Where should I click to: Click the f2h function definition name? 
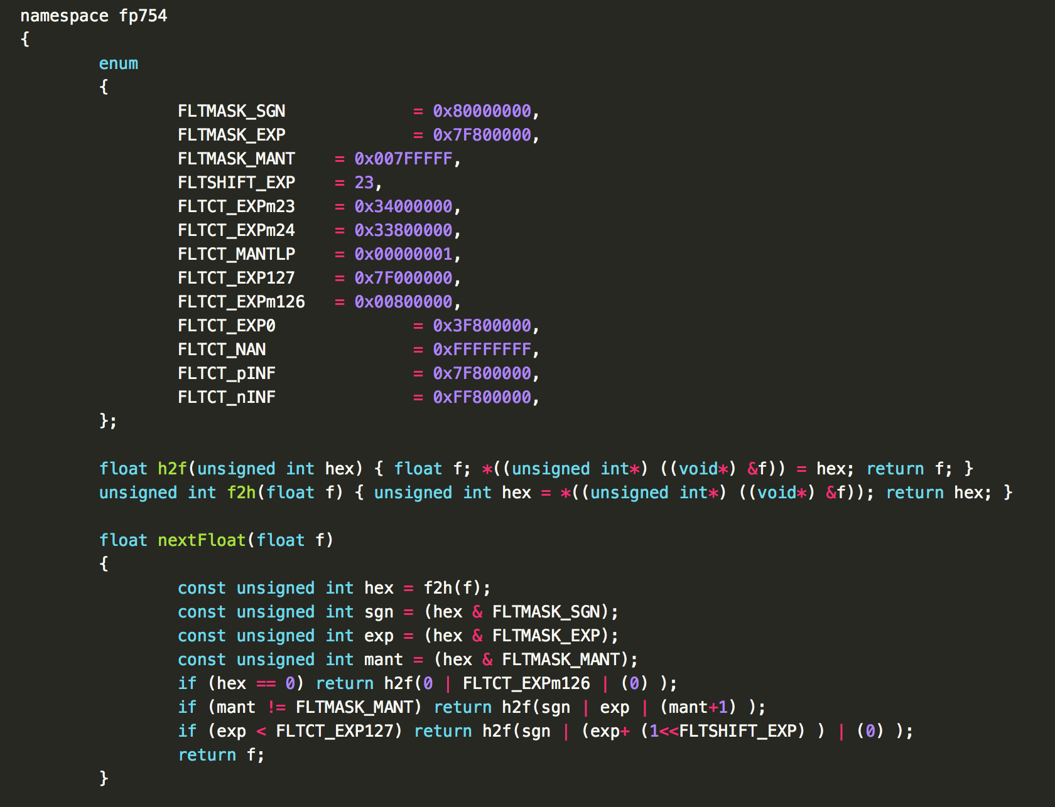point(241,493)
